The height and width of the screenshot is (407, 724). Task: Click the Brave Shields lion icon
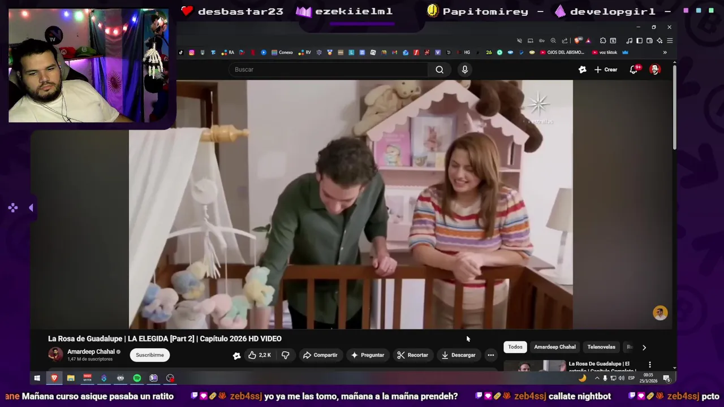(577, 41)
